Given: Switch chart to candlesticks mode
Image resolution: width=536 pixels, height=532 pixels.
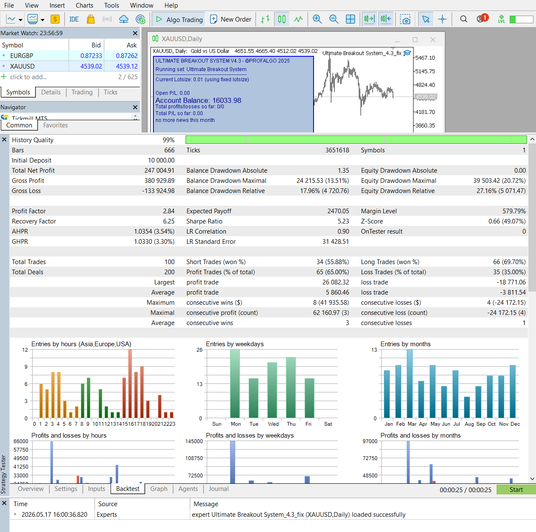Looking at the screenshot, I should point(282,19).
